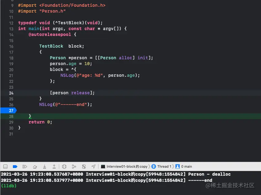Select Interview01-block的copy process in jump bar

click(124, 166)
